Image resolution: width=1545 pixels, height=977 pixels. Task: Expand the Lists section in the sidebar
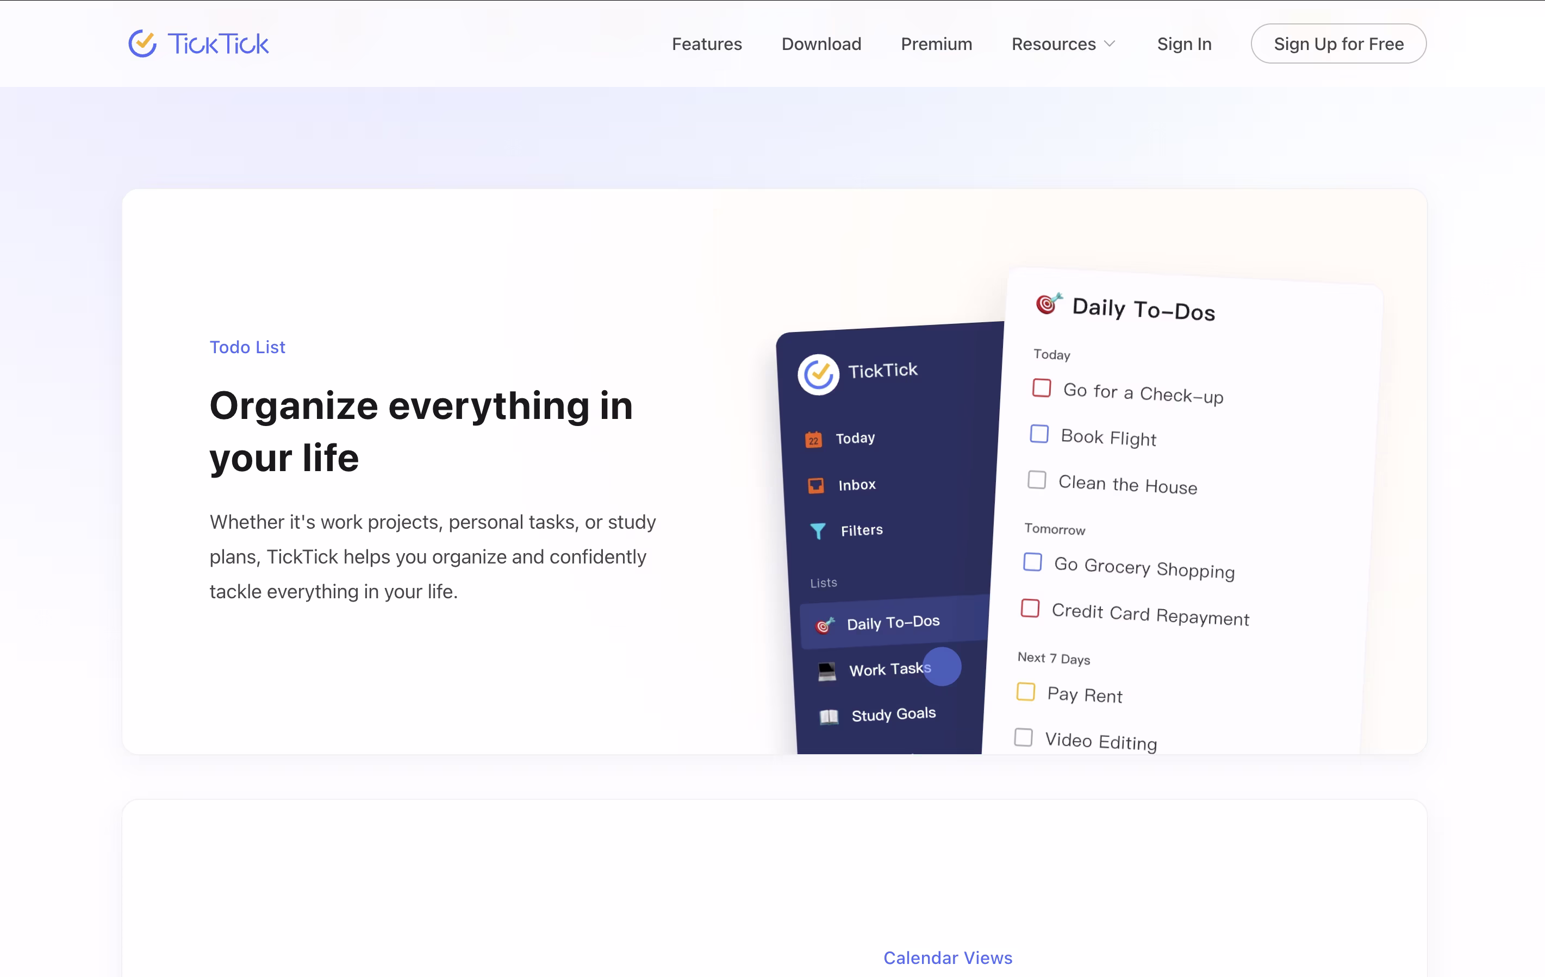pos(823,582)
